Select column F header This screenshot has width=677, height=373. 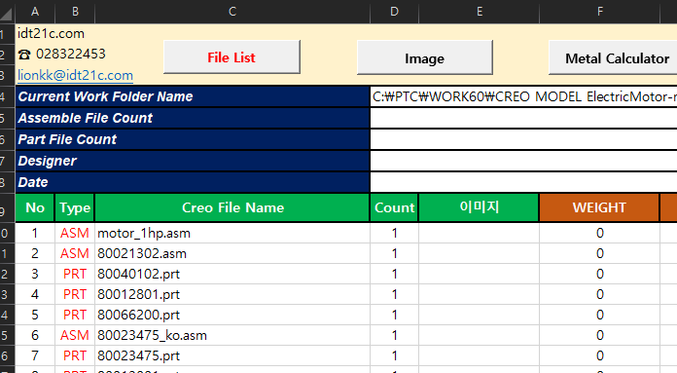click(x=600, y=12)
